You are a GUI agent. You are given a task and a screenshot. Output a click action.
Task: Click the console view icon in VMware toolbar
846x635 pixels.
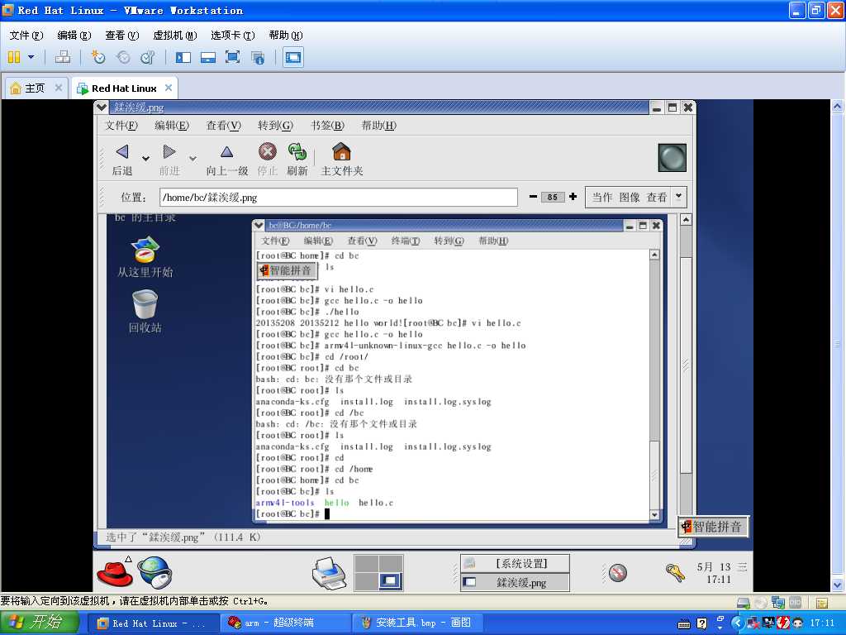pos(293,57)
